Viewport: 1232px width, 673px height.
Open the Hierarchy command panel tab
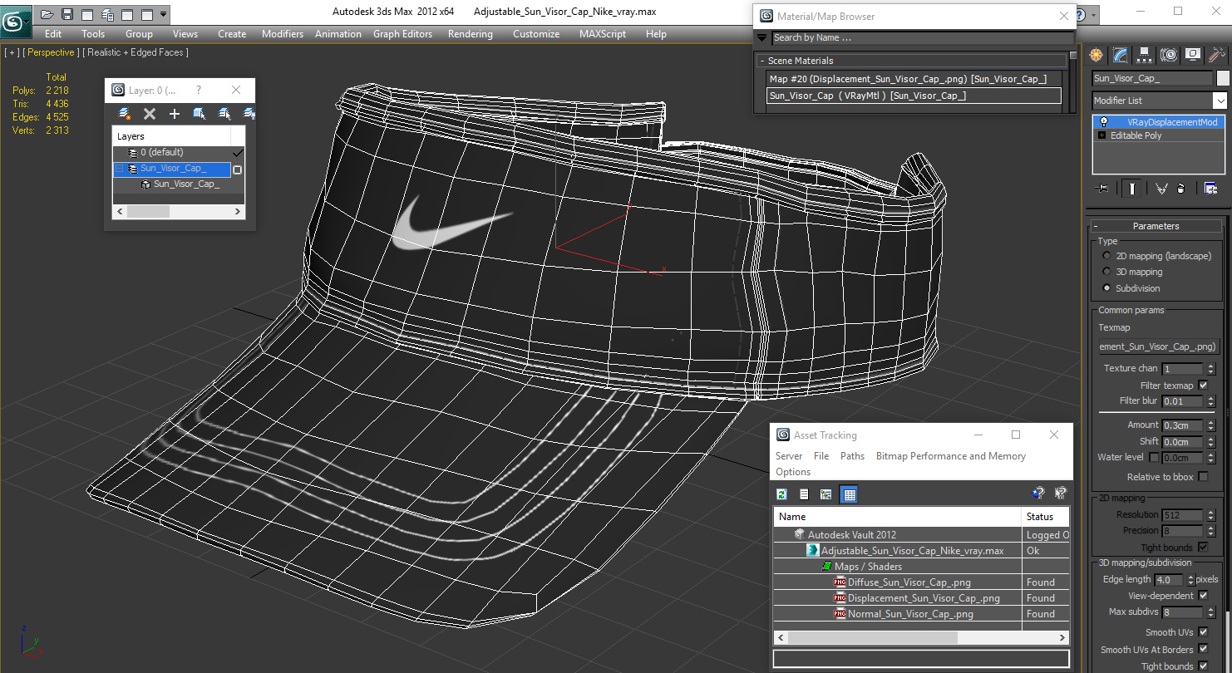(1145, 55)
